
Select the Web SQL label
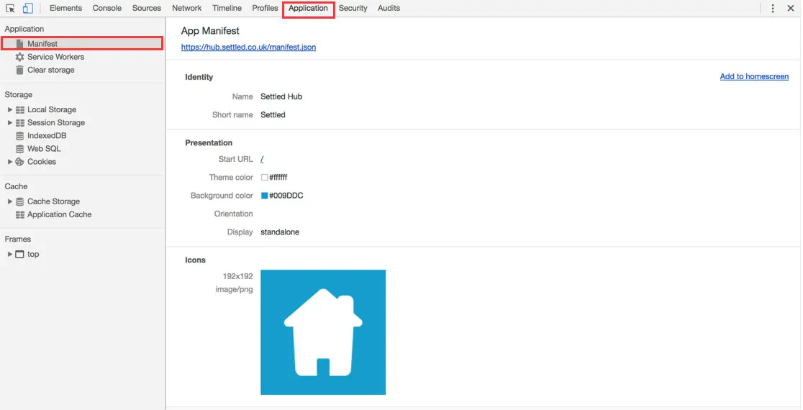(x=44, y=149)
